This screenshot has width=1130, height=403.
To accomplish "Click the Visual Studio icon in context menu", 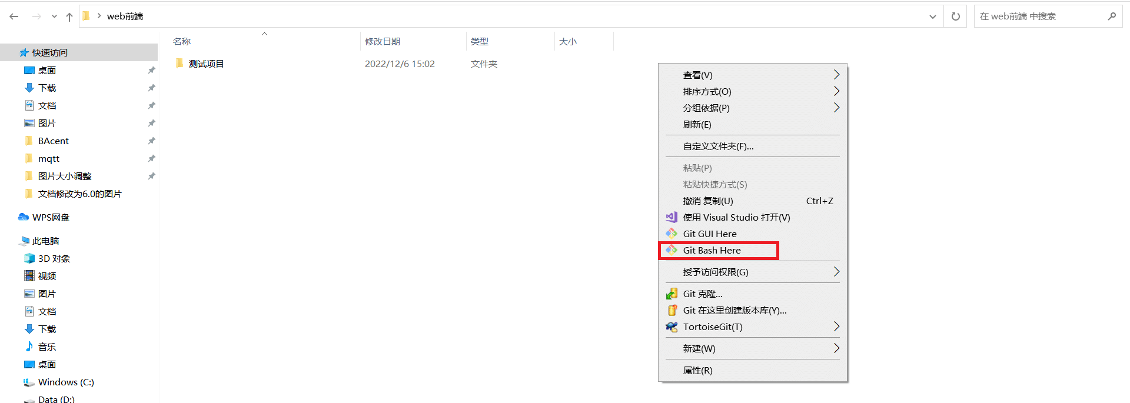I will (x=672, y=217).
